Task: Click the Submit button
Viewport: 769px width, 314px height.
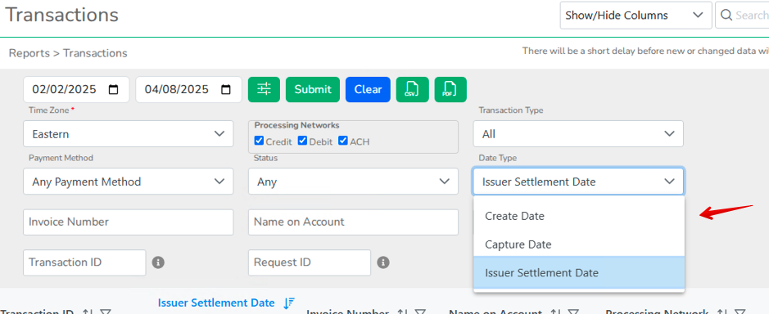Action: (313, 90)
